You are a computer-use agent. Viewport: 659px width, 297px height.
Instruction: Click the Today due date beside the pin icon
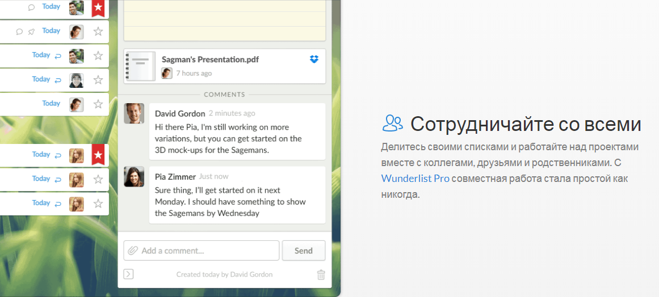coord(51,31)
